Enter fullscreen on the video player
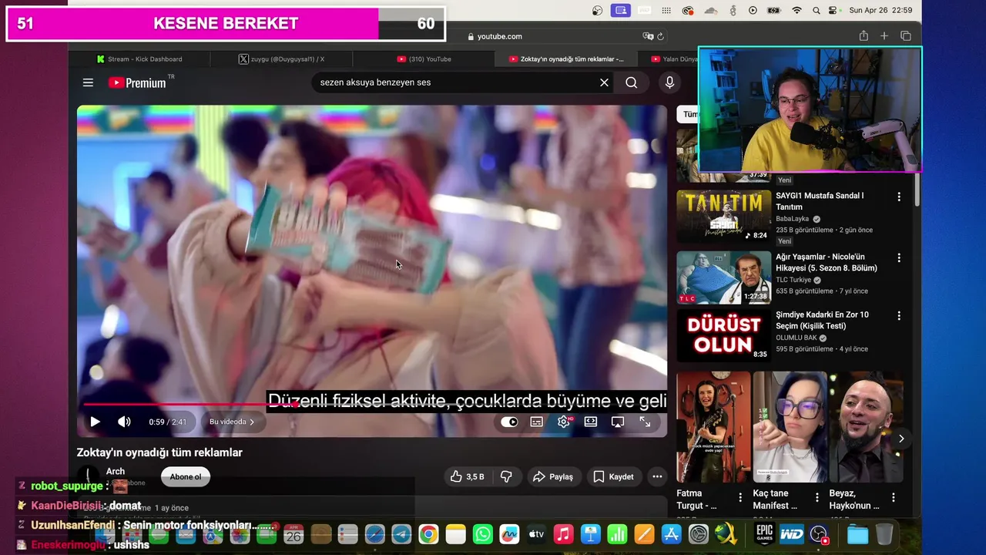The height and width of the screenshot is (555, 986). coord(645,422)
